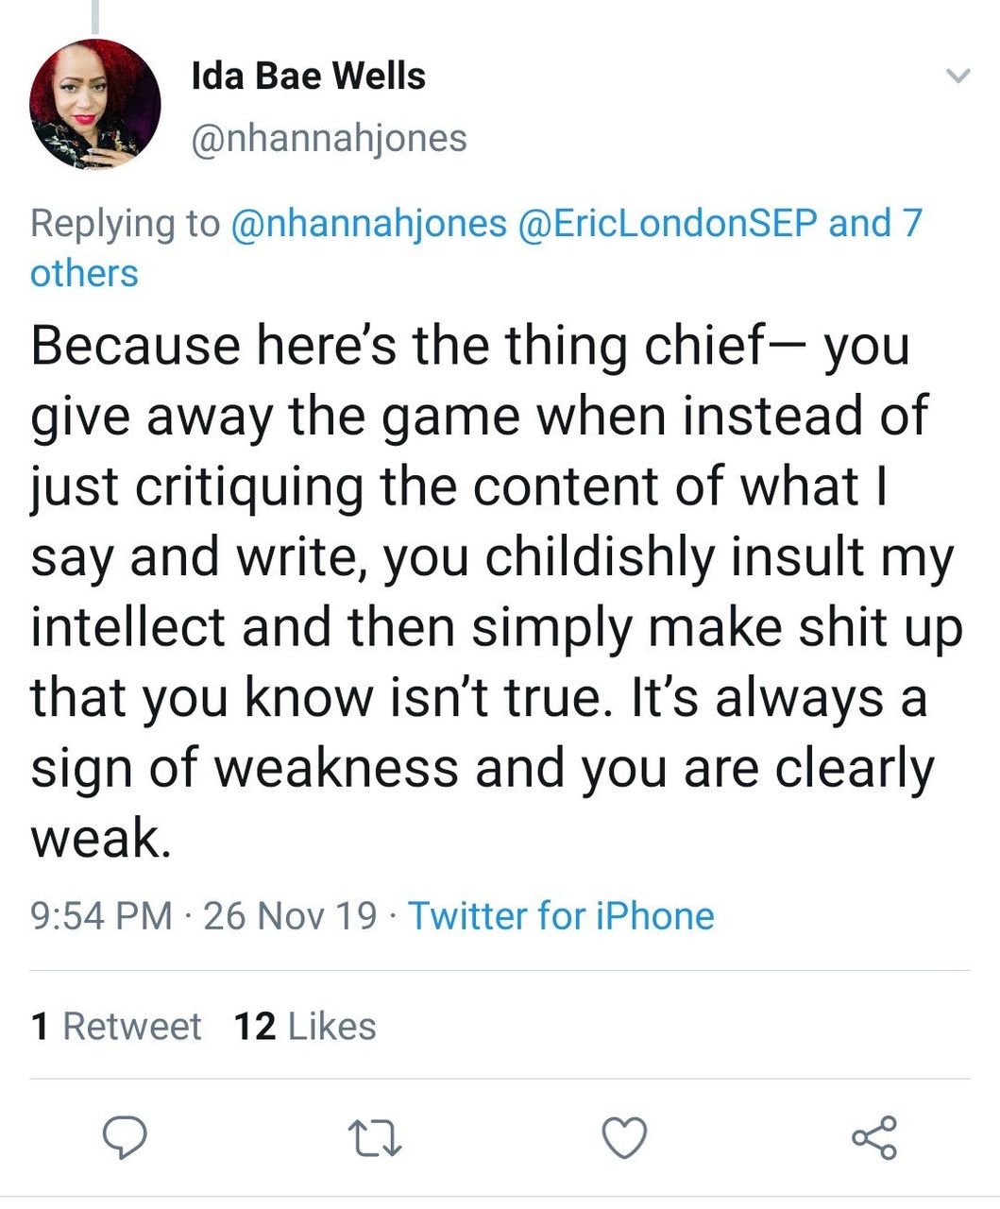
Task: Open the tweet options chevron menu
Action: [958, 77]
